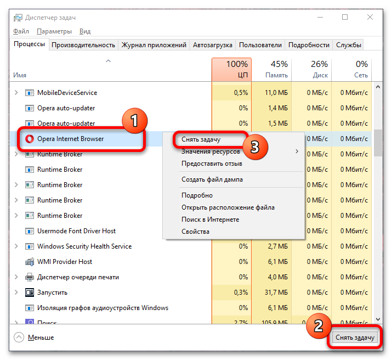Sort by the Сеть column header
Screen dimensions: 392x360
point(351,70)
